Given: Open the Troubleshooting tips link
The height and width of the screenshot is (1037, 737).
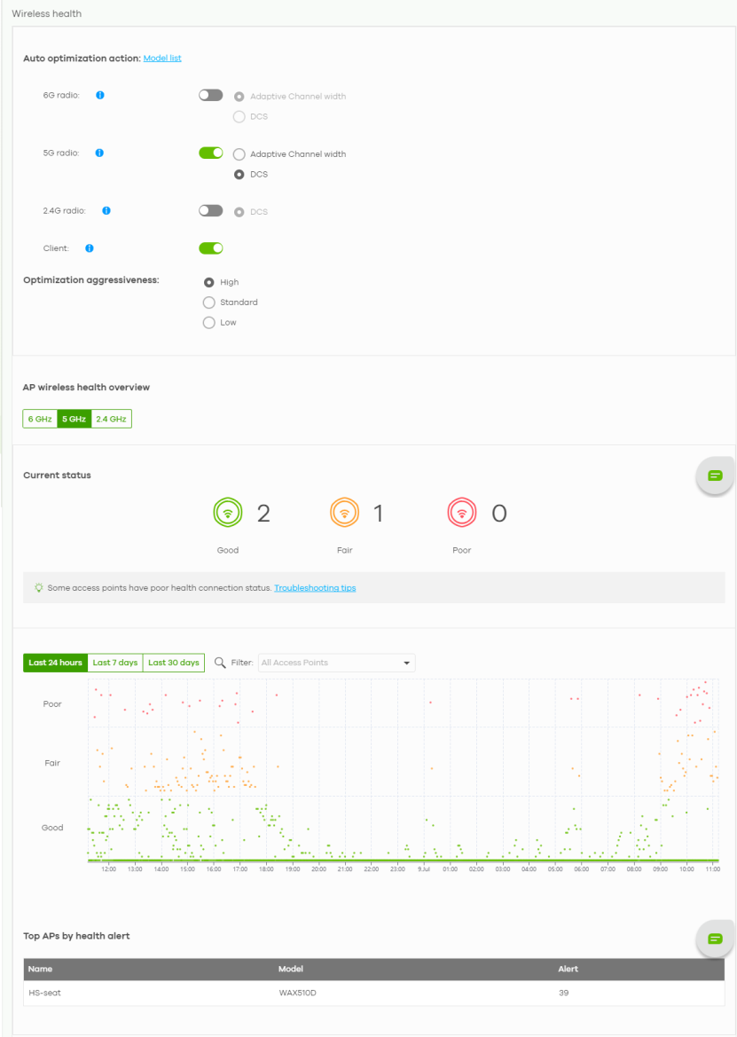Looking at the screenshot, I should 315,588.
